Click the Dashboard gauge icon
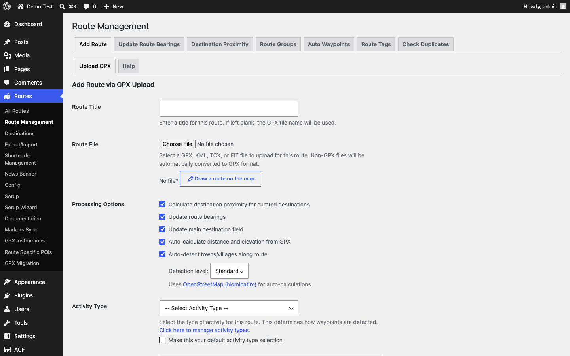This screenshot has width=570, height=356. [x=7, y=24]
